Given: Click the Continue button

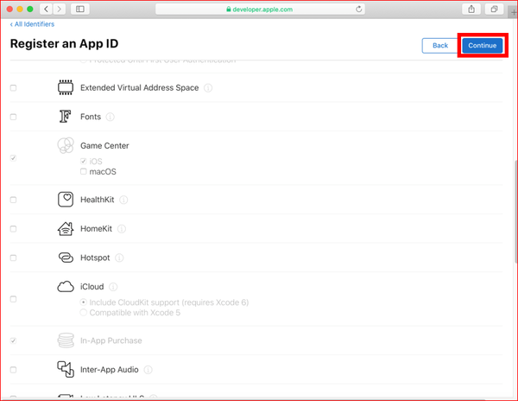Looking at the screenshot, I should pos(483,45).
